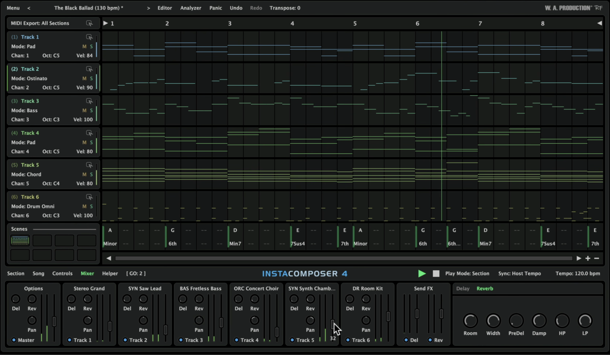The width and height of the screenshot is (610, 355).
Task: Click the MIDI Export search icon
Action: [89, 23]
